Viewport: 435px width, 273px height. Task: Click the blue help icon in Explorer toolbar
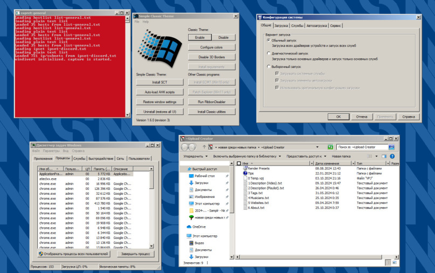pyautogui.click(x=392, y=156)
